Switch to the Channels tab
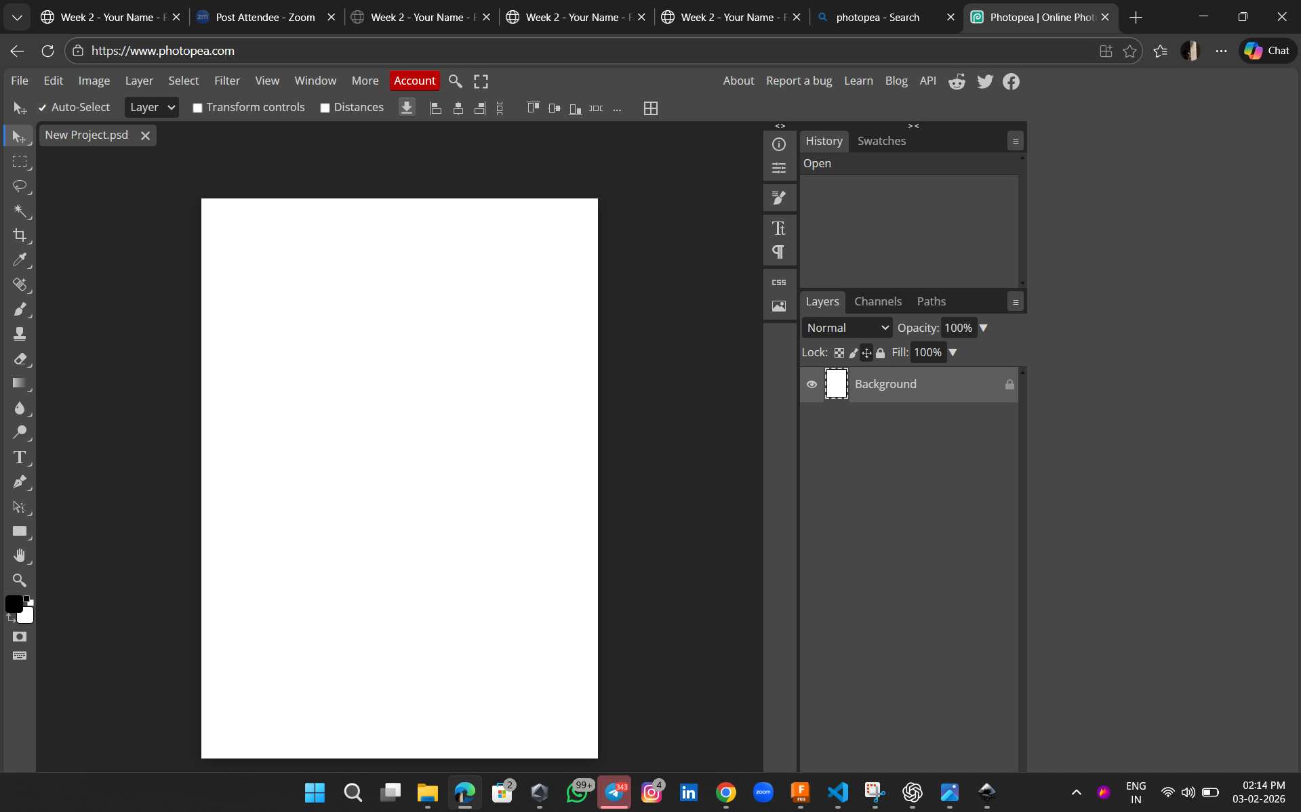The width and height of the screenshot is (1301, 812). (x=878, y=301)
